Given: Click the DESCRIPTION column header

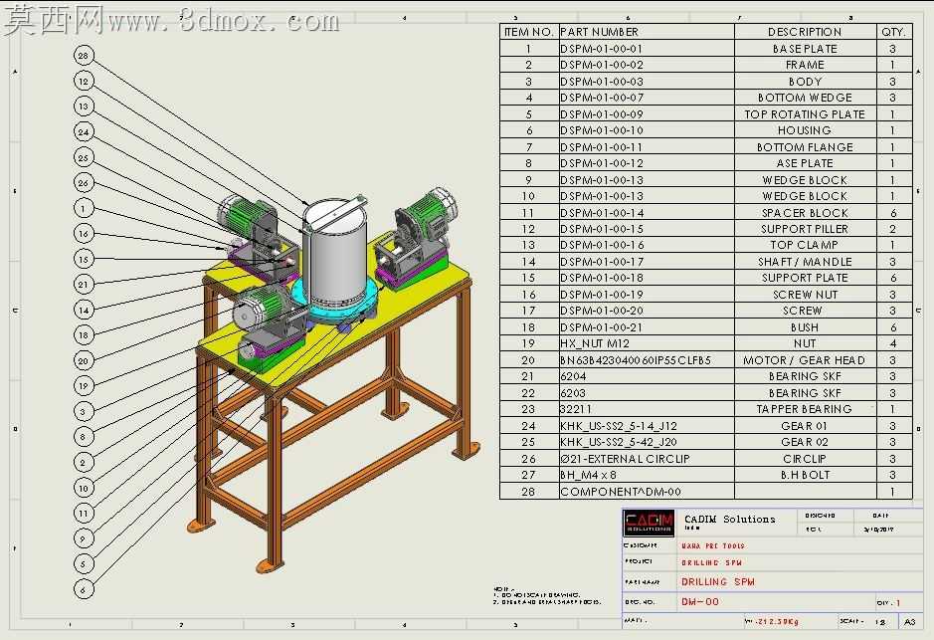Looking at the screenshot, I should click(x=806, y=32).
